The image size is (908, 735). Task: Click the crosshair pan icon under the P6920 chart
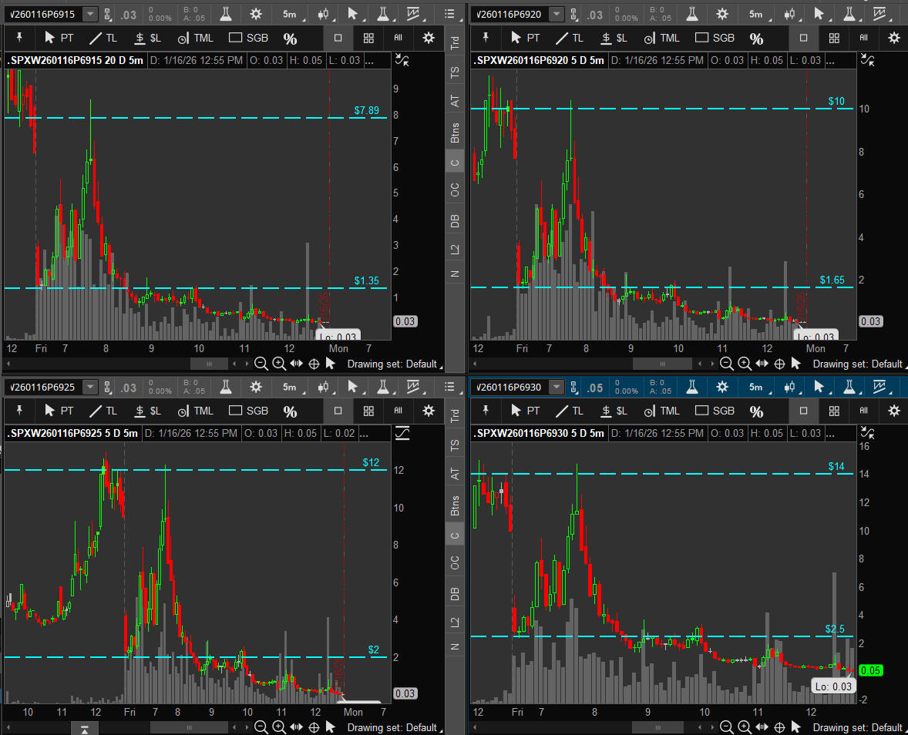click(779, 364)
